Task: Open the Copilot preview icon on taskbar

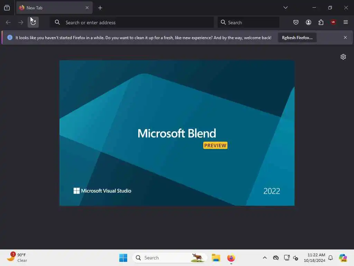Action: tap(343, 258)
